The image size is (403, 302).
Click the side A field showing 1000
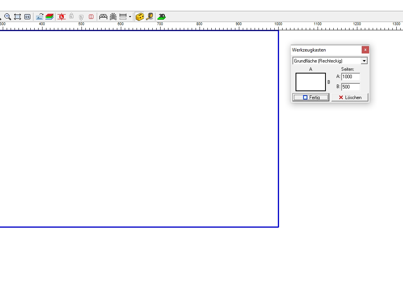coord(350,77)
